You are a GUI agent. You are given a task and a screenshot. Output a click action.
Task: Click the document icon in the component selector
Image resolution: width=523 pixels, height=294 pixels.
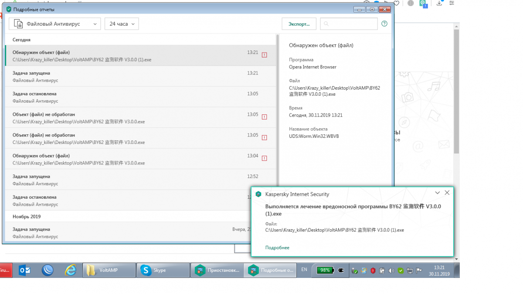tap(18, 24)
